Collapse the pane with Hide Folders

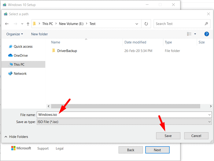pos(16,137)
